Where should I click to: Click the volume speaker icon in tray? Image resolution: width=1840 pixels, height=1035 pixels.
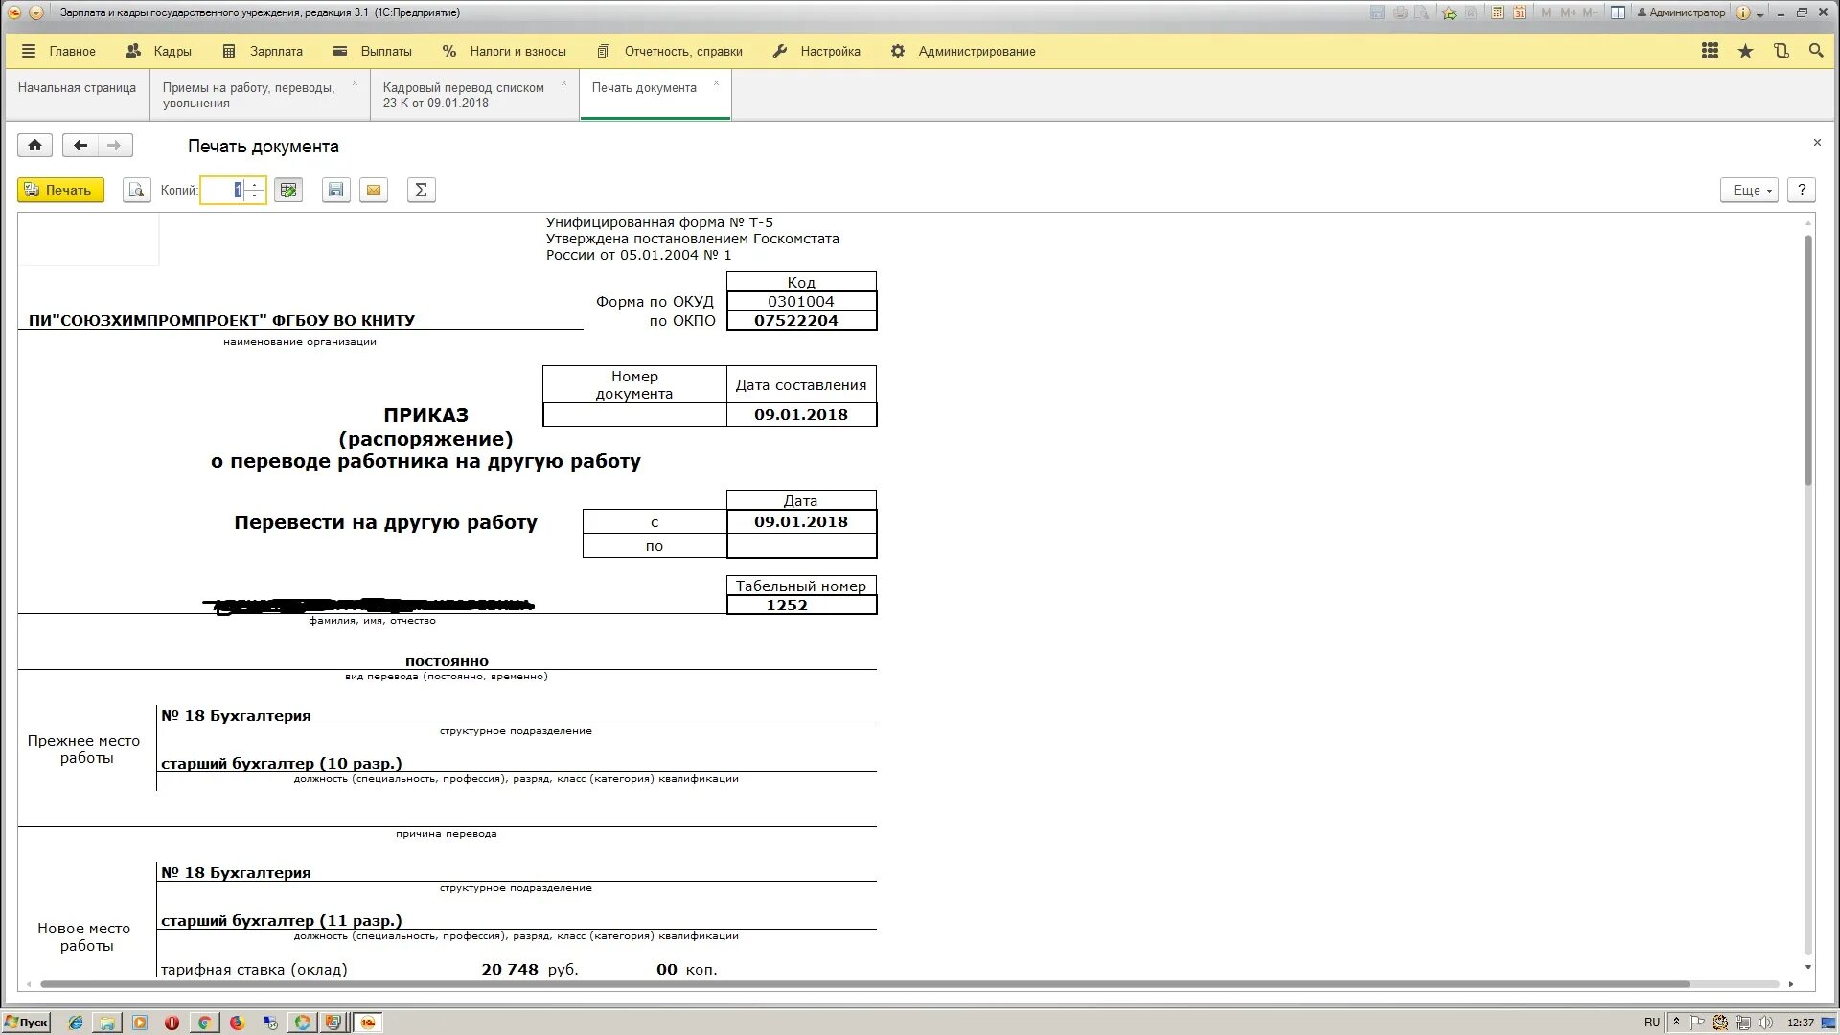click(1765, 1023)
